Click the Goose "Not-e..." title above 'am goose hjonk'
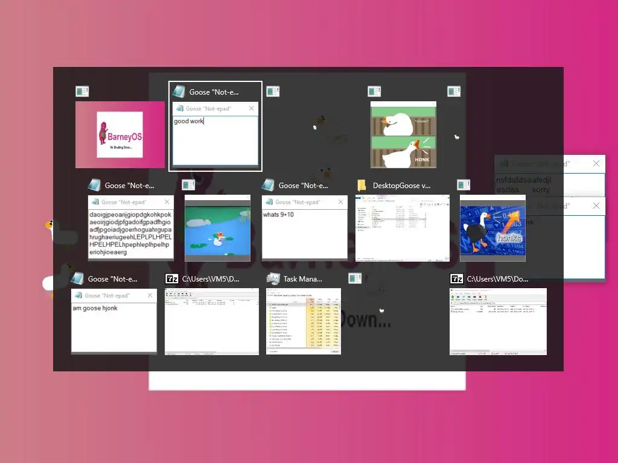618x463 pixels. pyautogui.click(x=113, y=279)
